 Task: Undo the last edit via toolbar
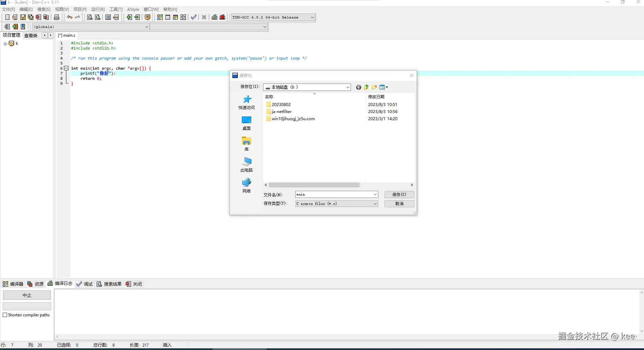pos(69,17)
